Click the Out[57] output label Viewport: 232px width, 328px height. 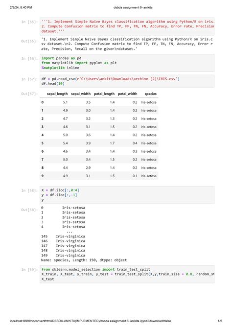(29, 94)
